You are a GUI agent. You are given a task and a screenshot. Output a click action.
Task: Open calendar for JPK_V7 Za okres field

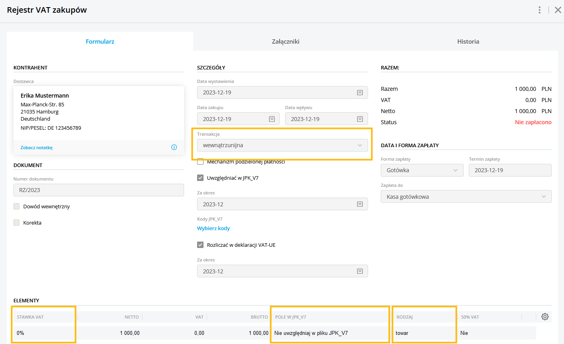click(360, 204)
